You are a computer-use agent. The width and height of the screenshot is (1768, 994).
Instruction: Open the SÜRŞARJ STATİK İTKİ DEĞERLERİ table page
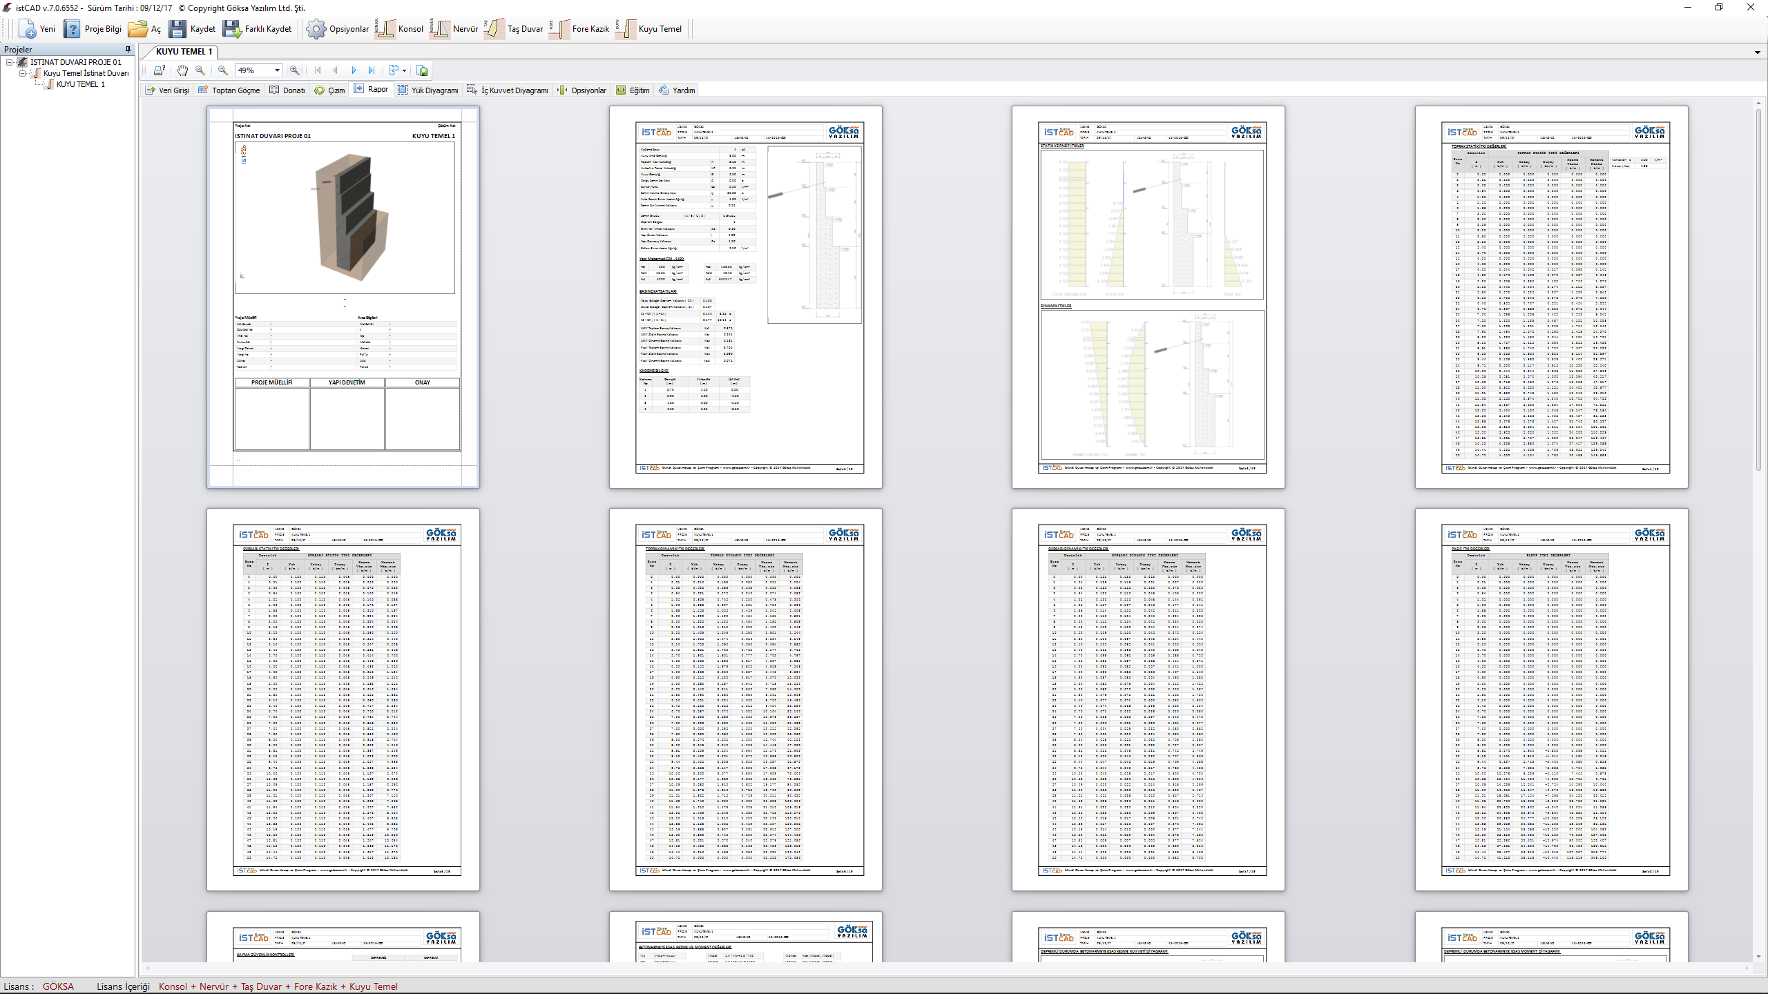coord(343,699)
